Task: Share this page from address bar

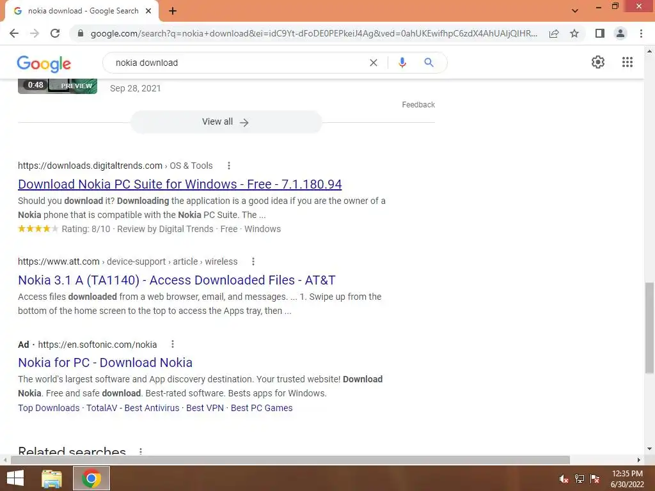Action: coord(554,33)
